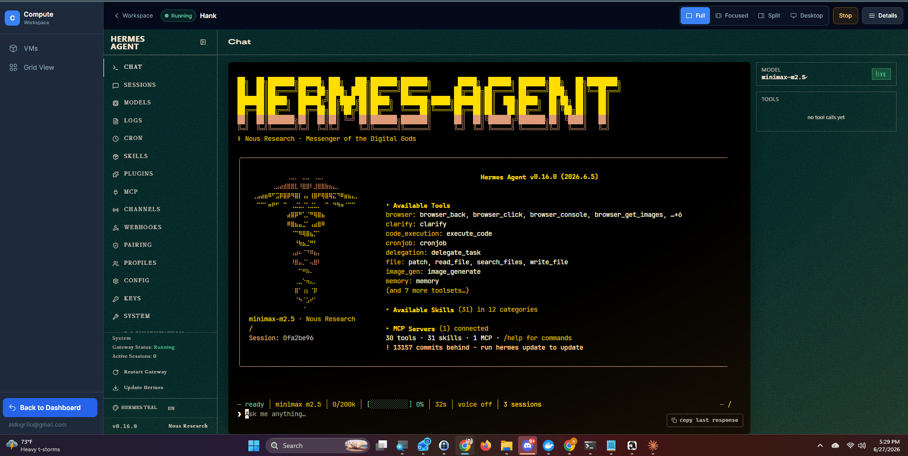
Task: Open Windows Start menu
Action: 254,446
